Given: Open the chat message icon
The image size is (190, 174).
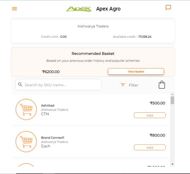Looking at the screenshot, I should click(x=168, y=8).
